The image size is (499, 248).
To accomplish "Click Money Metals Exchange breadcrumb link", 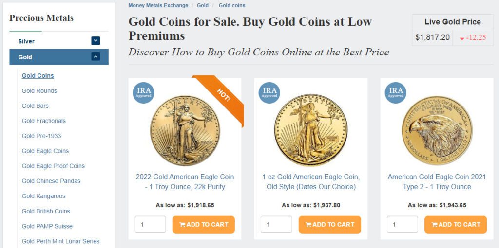I will (158, 6).
